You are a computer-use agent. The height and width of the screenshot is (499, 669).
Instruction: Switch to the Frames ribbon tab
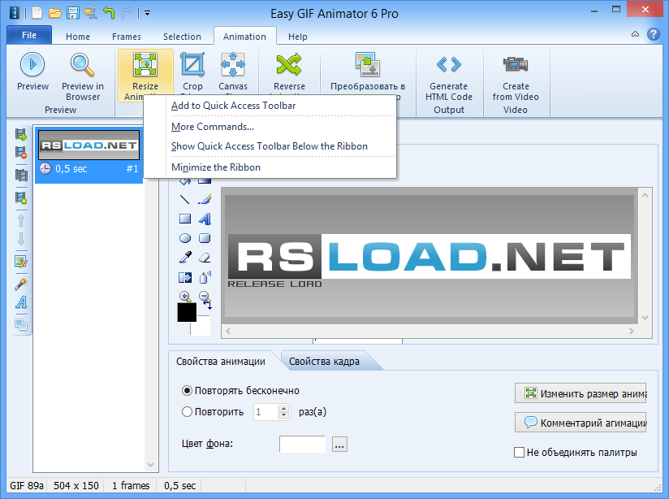127,37
